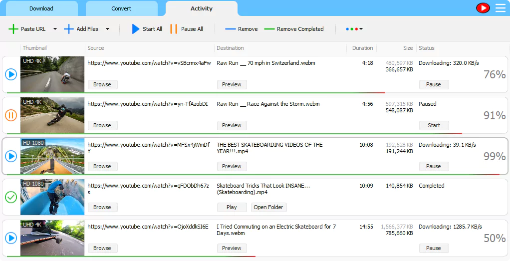510x261 pixels.
Task: Click play status icon for BEST SKATEBOARDING VIDEOS
Action: tap(11, 156)
